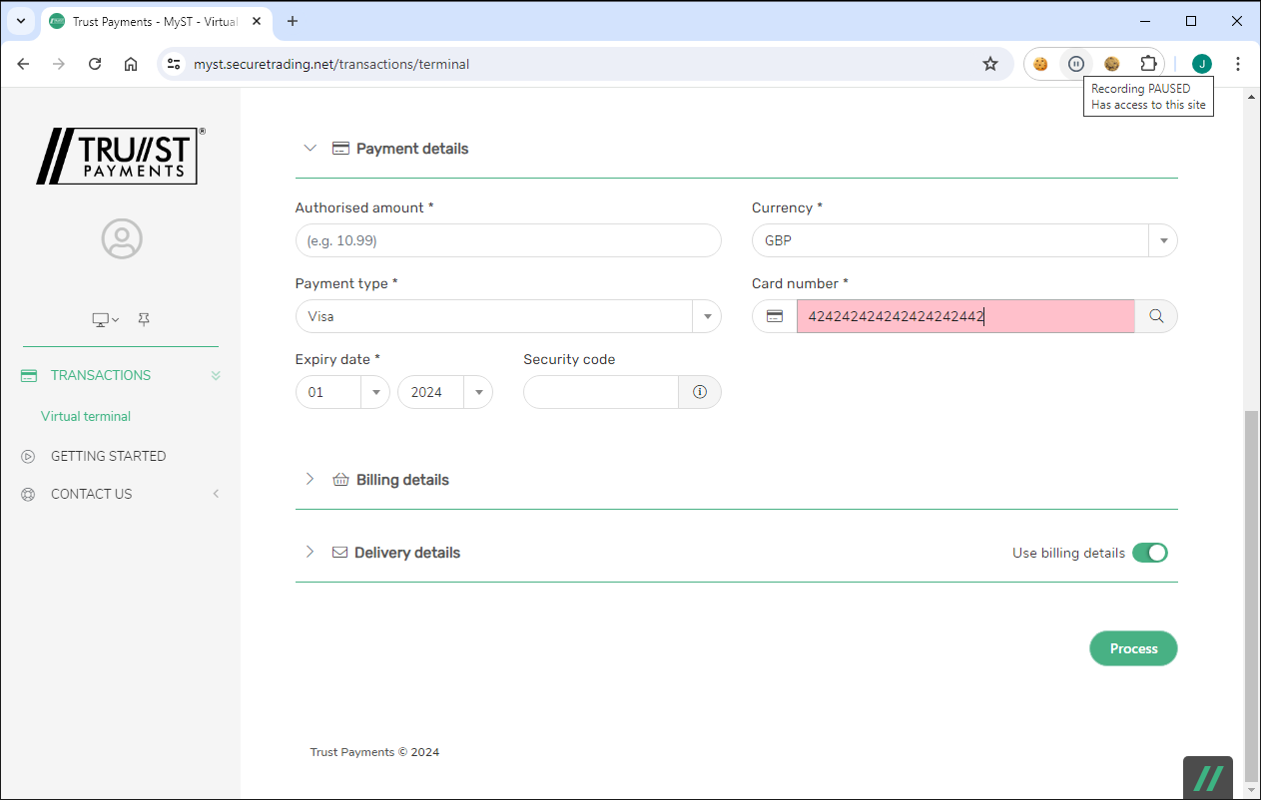Open the Payment type Visa dropdown

(x=508, y=316)
